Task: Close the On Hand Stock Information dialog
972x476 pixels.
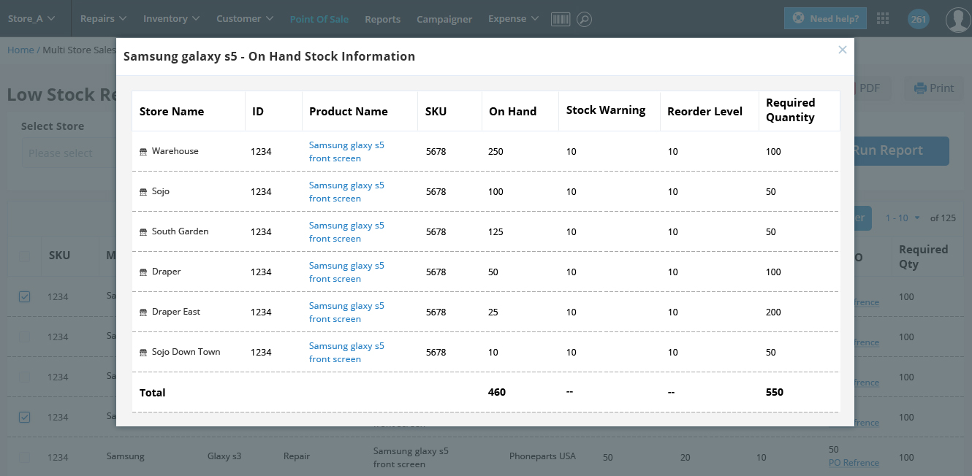Action: point(842,50)
